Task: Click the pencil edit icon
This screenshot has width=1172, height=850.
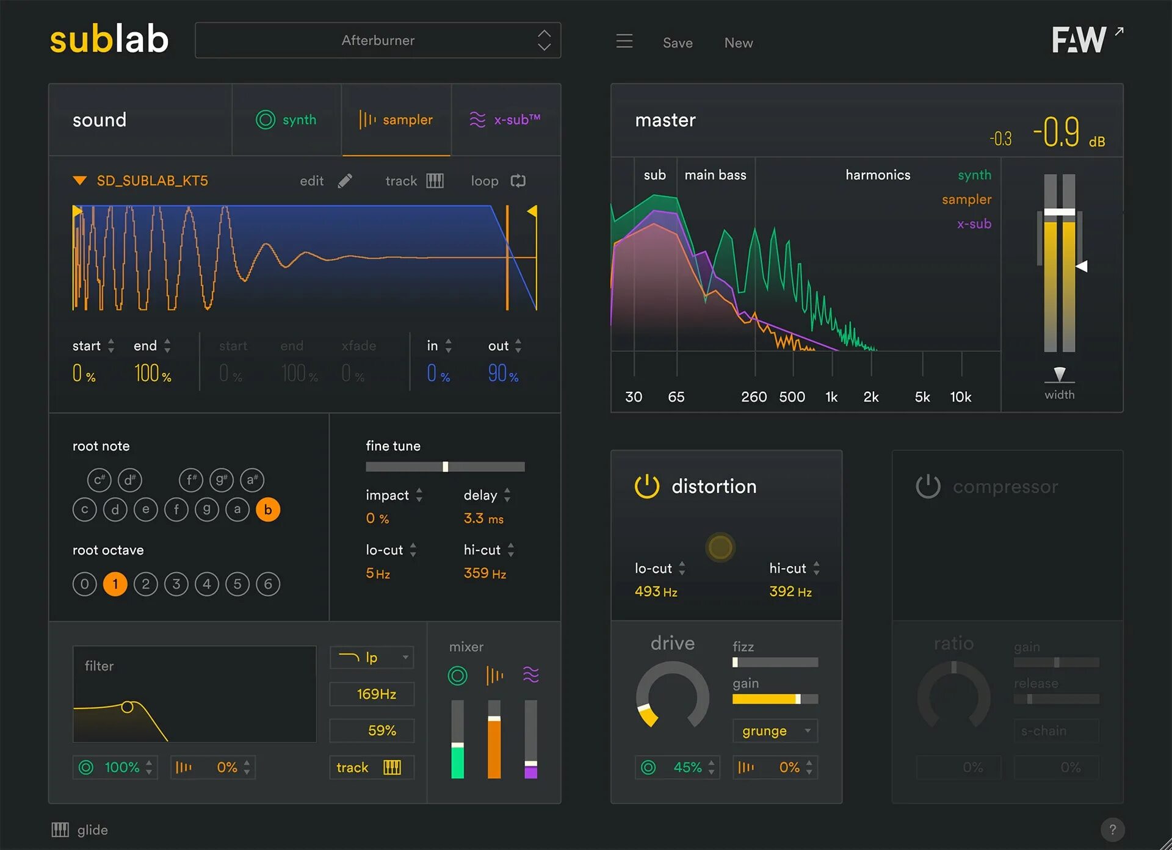Action: pyautogui.click(x=345, y=181)
